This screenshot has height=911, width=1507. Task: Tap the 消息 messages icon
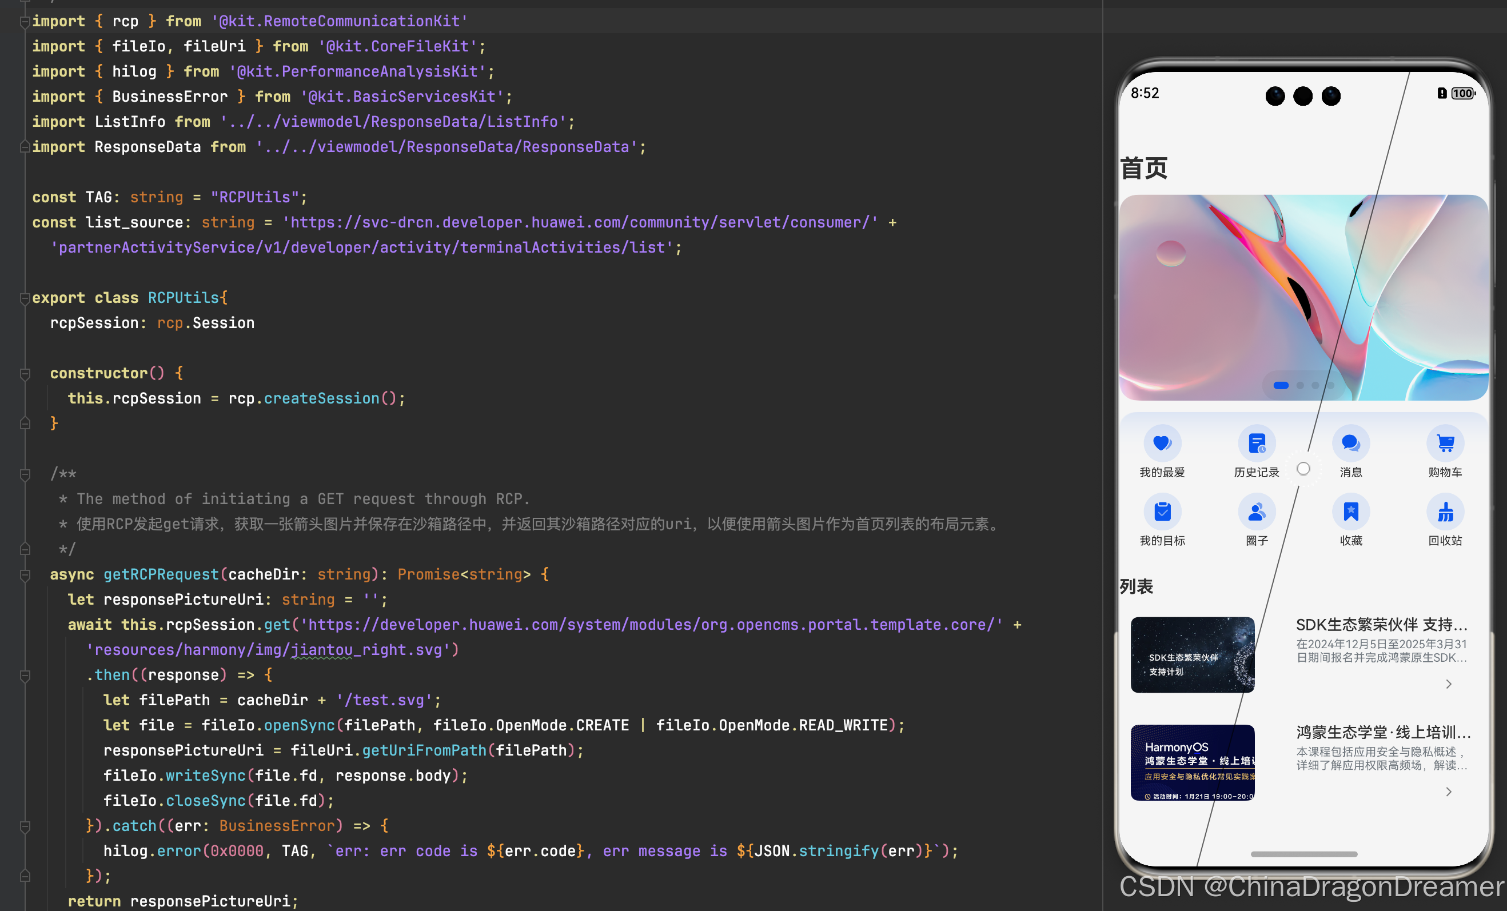(x=1350, y=443)
